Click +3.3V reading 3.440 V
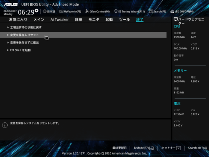Image resolution: width=209 pixels, height=157 pixels. coord(178,126)
